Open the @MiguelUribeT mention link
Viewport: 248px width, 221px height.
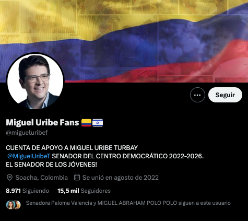29,156
